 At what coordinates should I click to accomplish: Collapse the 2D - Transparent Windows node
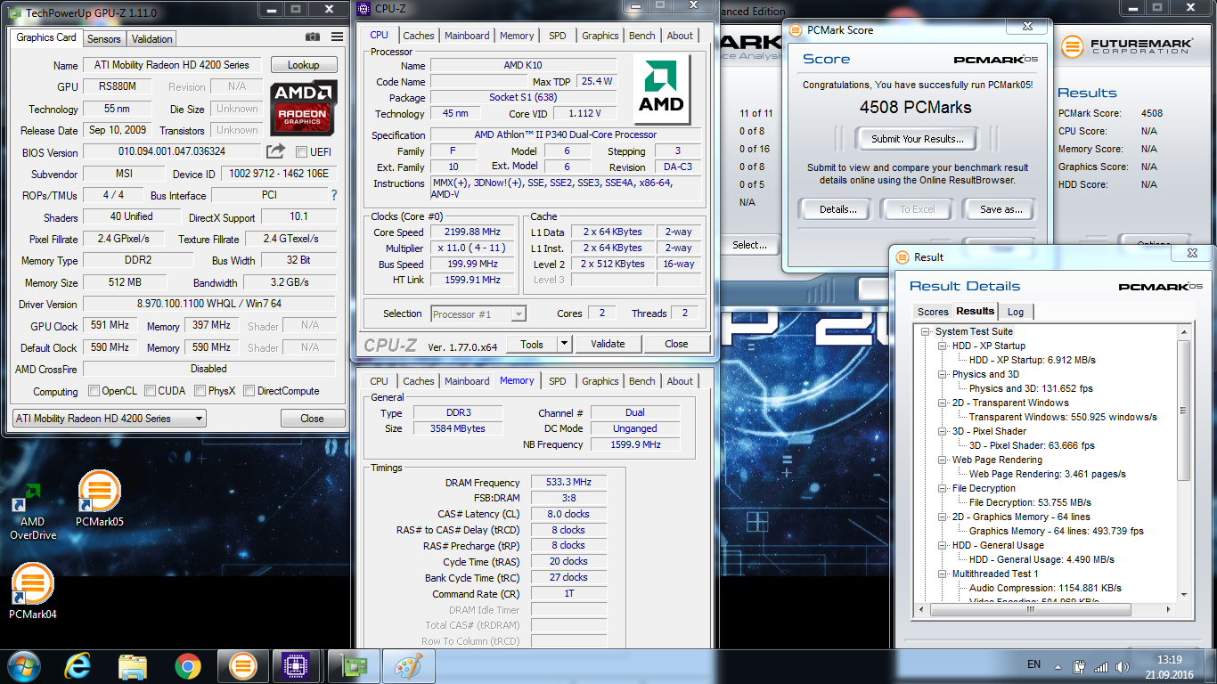point(943,403)
